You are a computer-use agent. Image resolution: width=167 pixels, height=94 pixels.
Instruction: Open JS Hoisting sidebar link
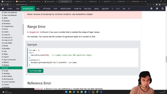pyautogui.click(x=6, y=73)
